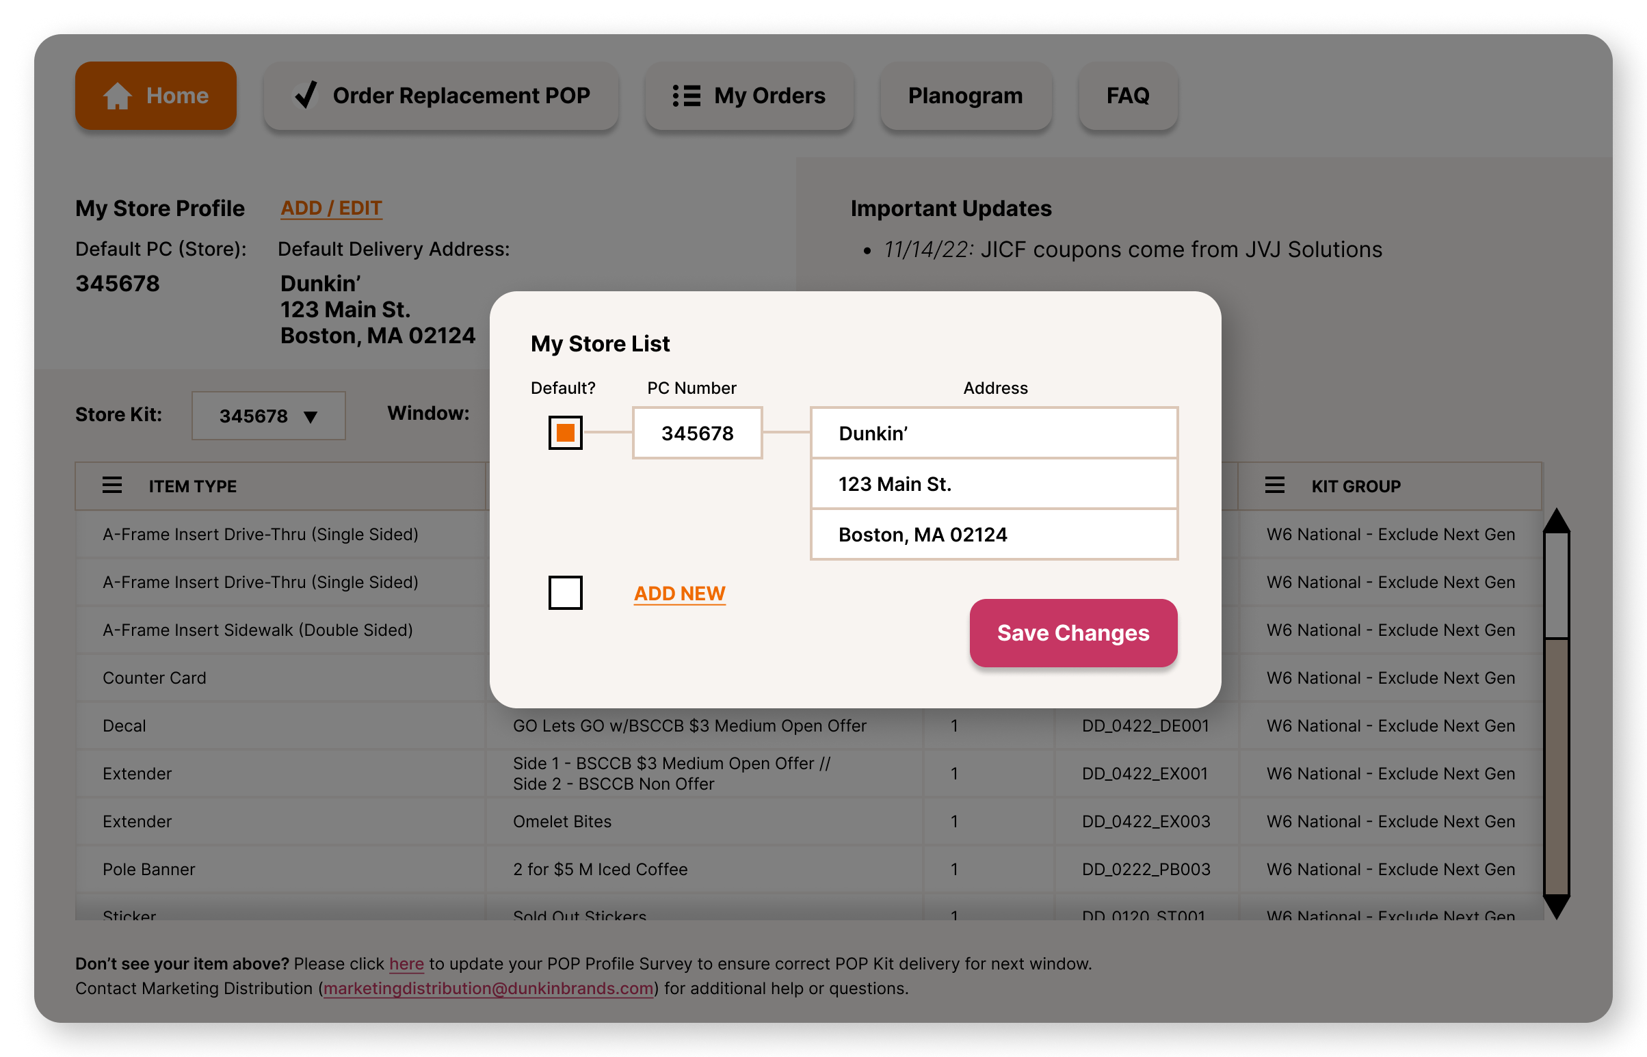
Task: Click the PC Number field showing 345678
Action: (x=697, y=433)
